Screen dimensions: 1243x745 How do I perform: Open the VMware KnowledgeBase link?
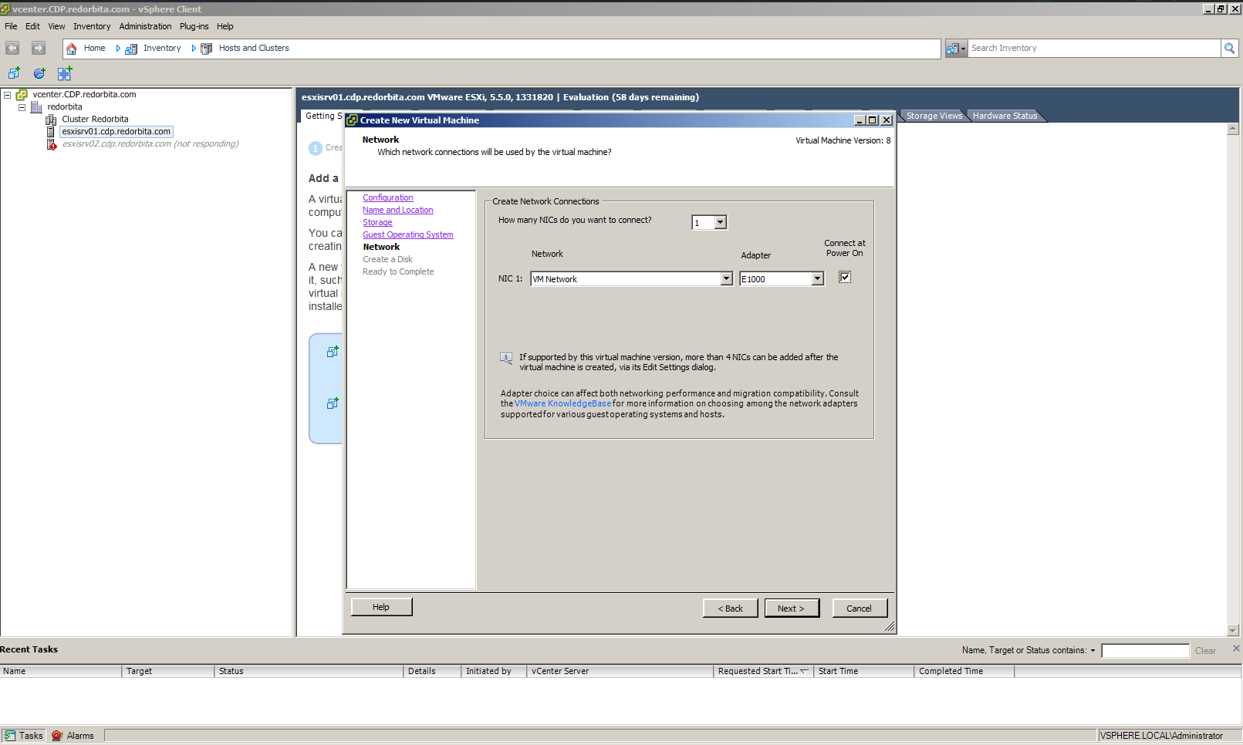pyautogui.click(x=562, y=403)
